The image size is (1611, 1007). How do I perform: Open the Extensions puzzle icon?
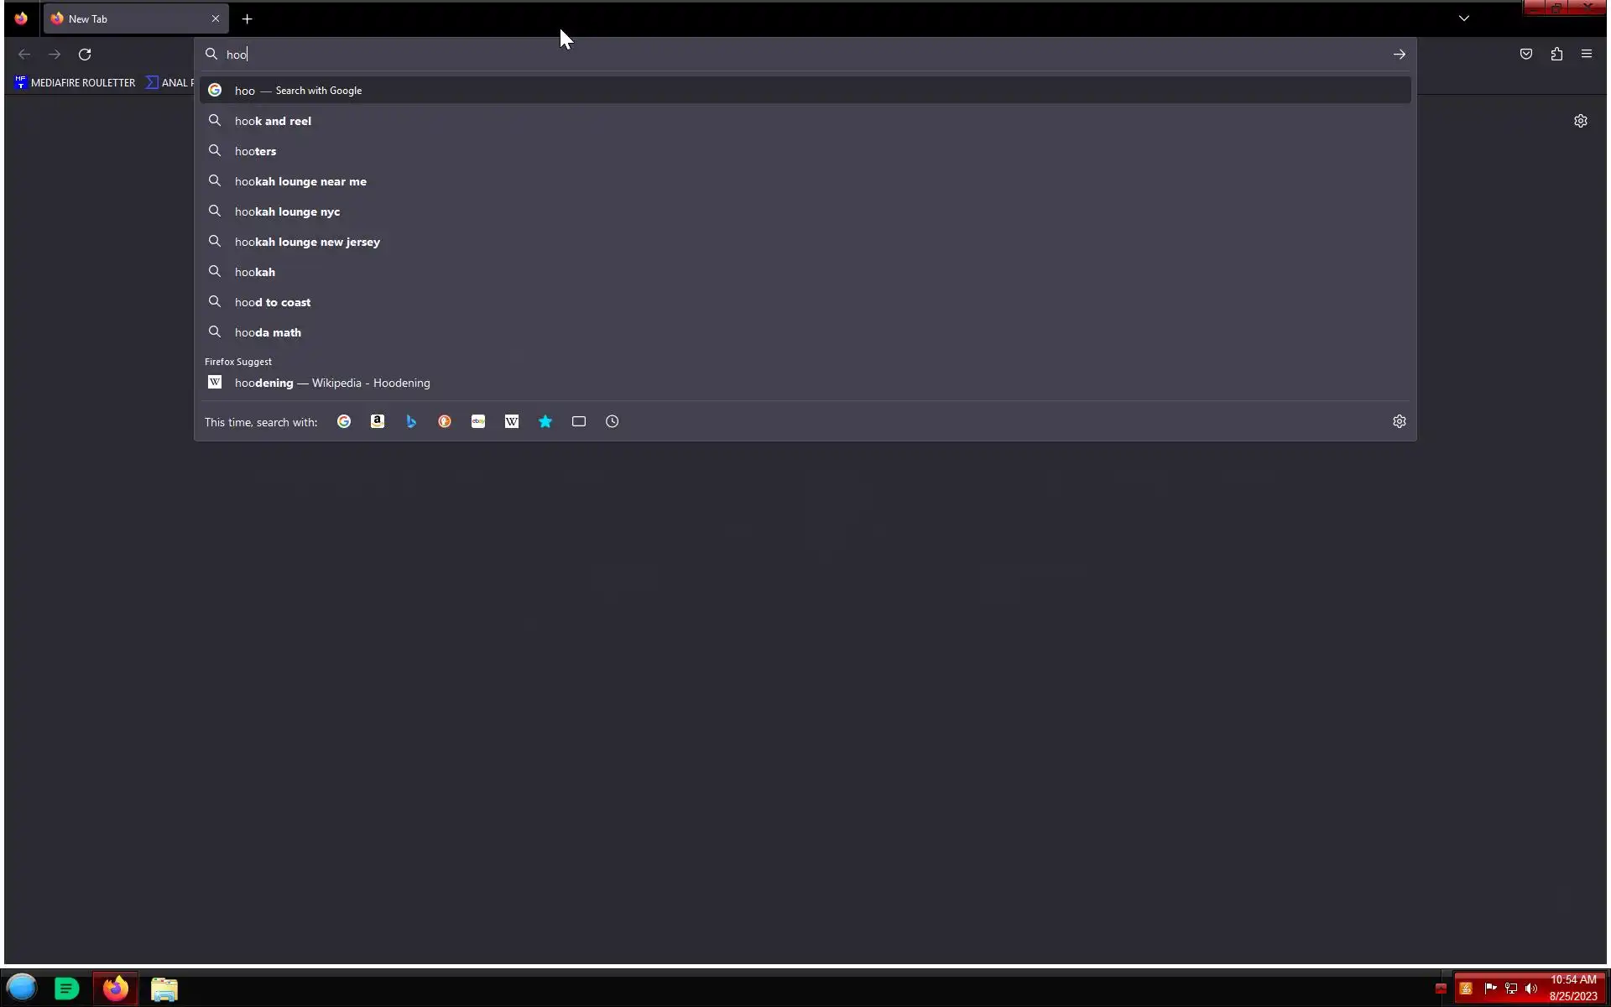[1556, 55]
